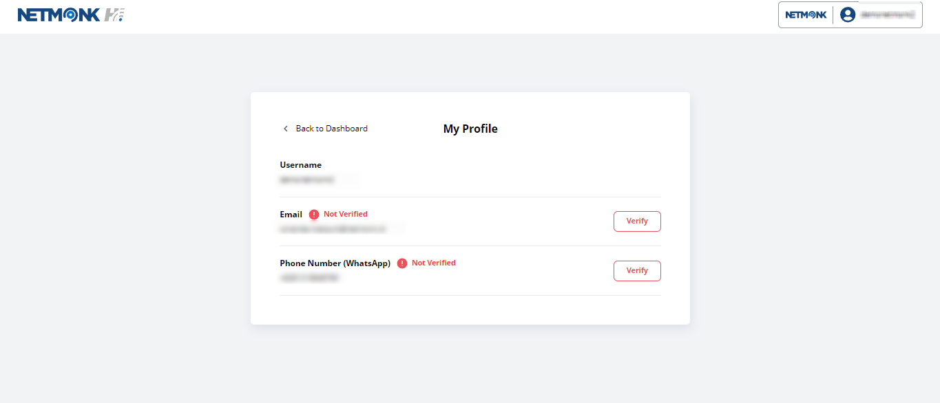Click the red warning icon beside Phone Number
The image size is (940, 403).
point(402,263)
